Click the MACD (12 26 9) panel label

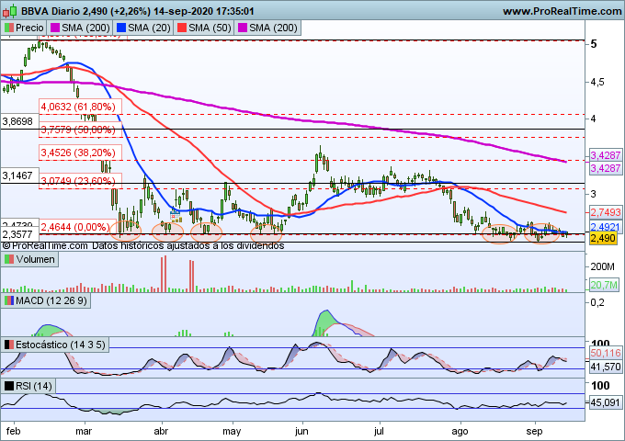point(53,300)
